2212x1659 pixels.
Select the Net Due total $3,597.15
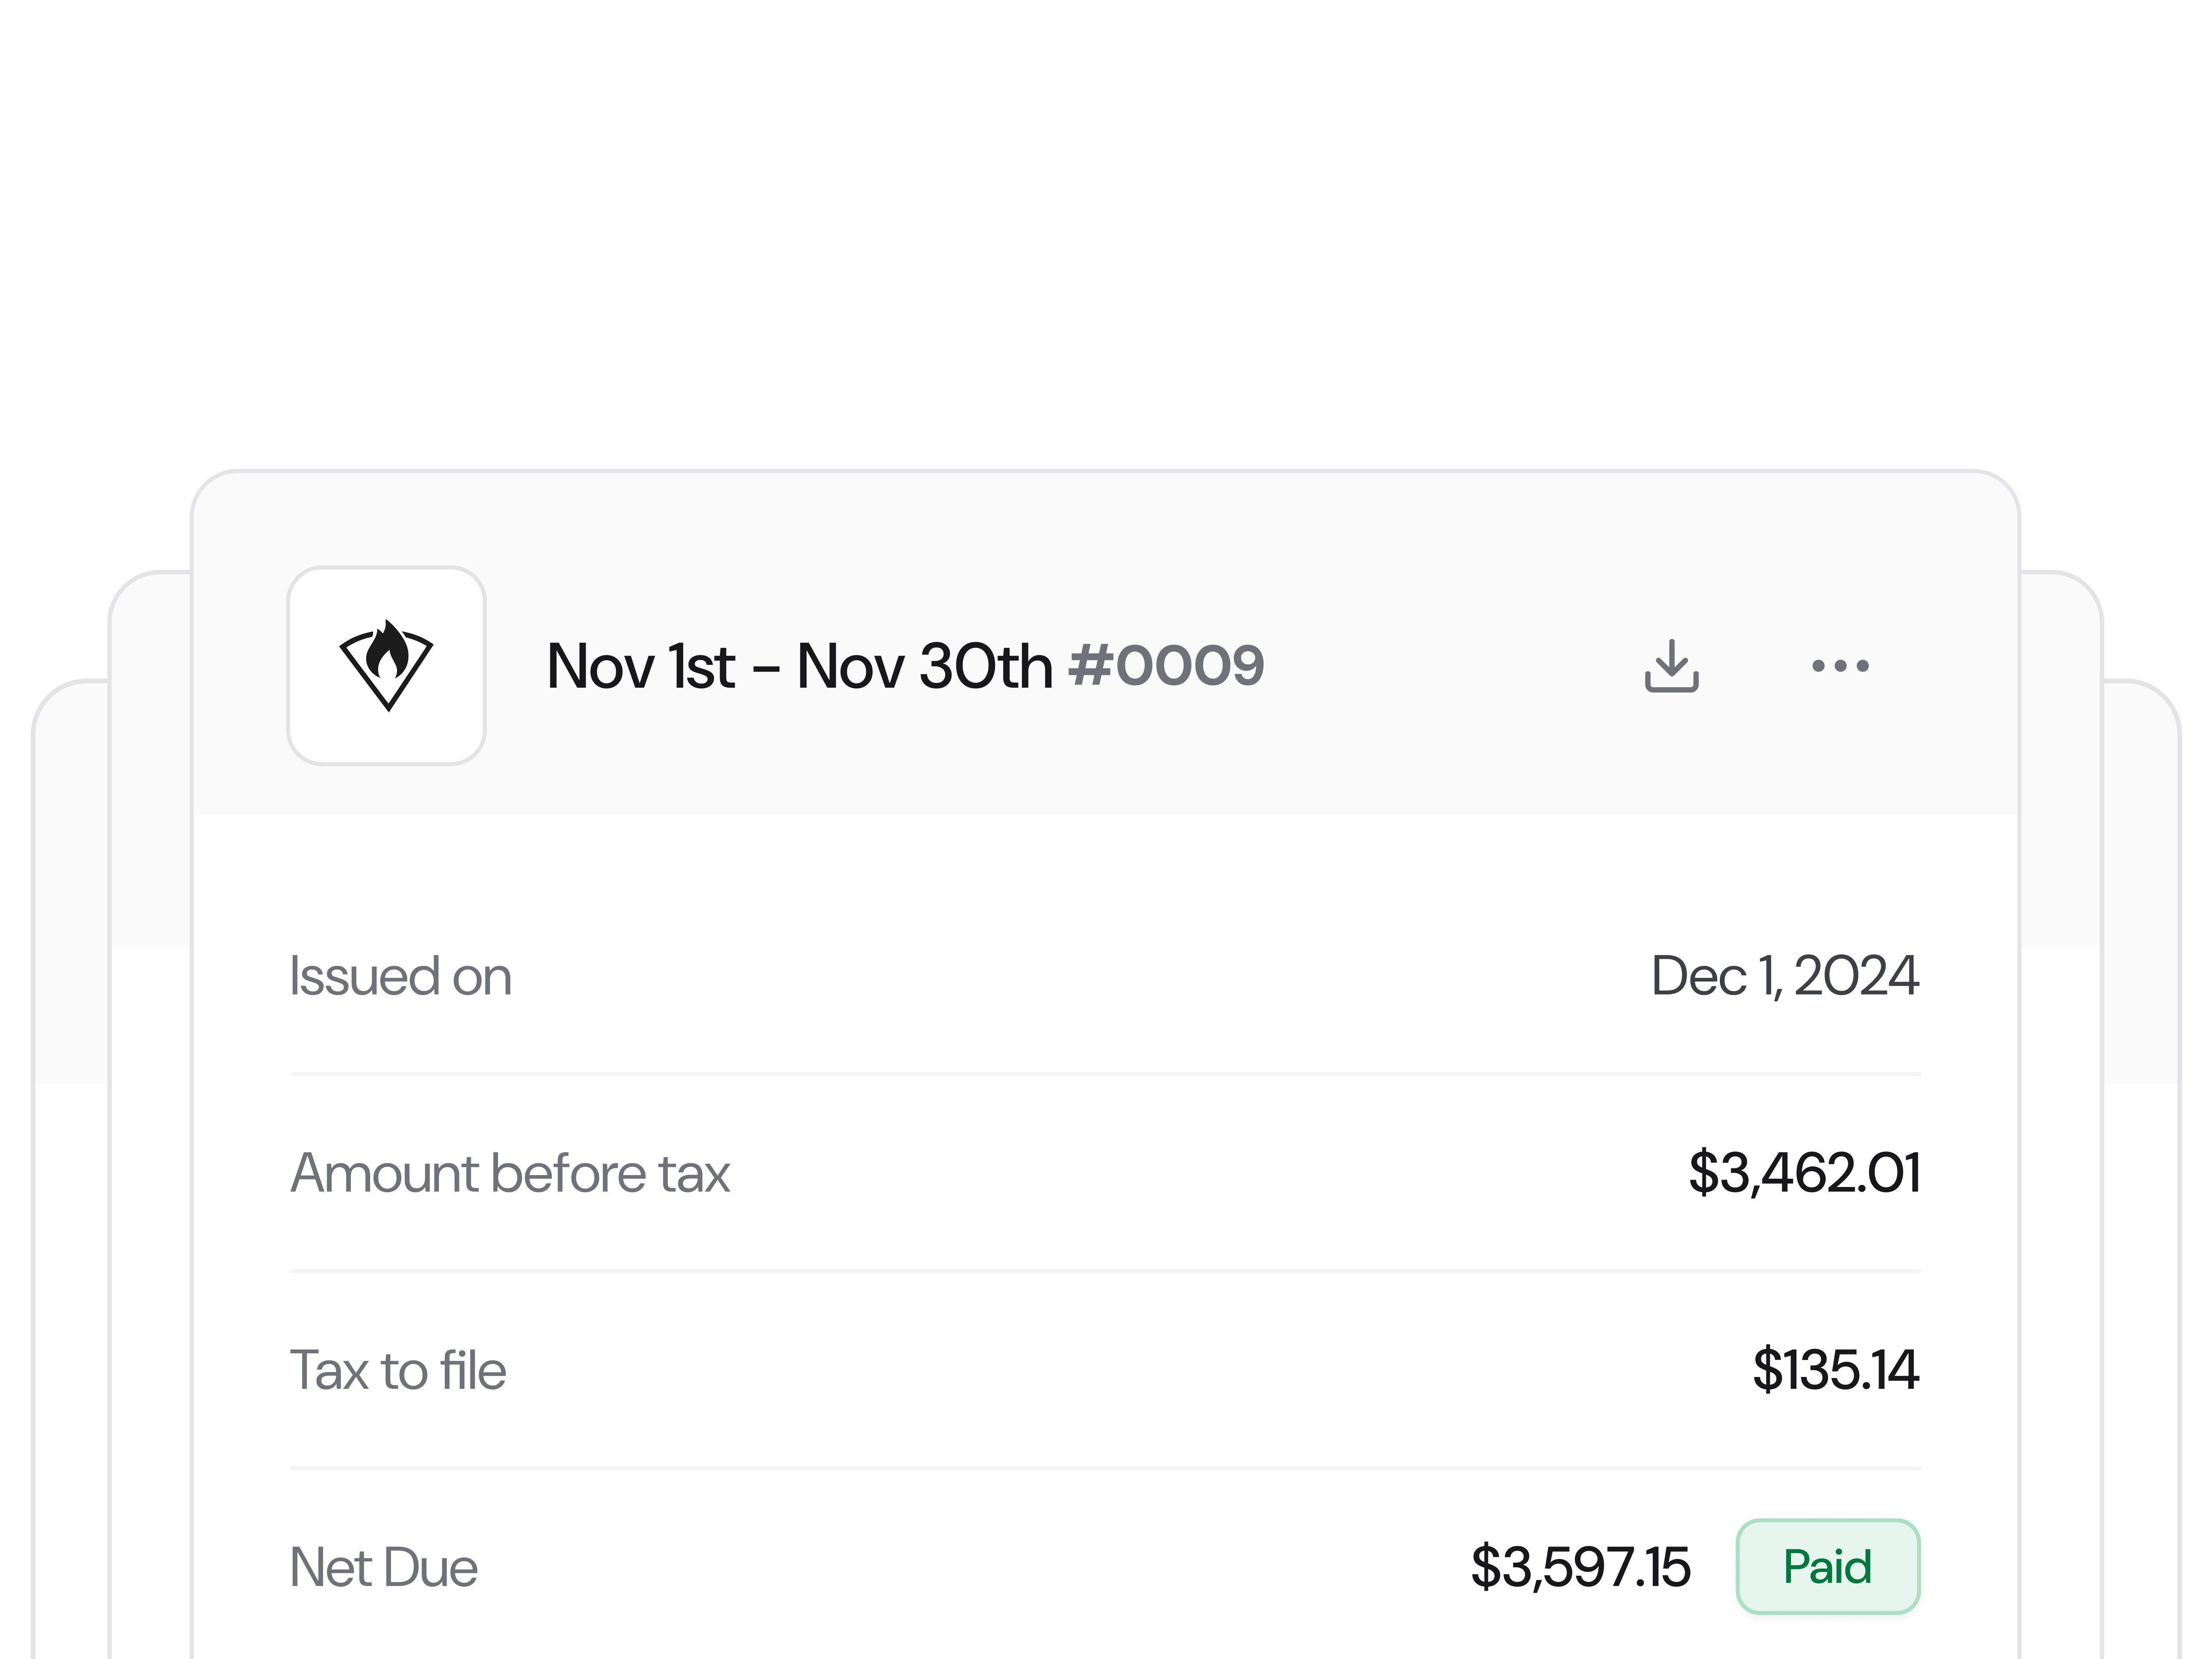coord(1581,1567)
